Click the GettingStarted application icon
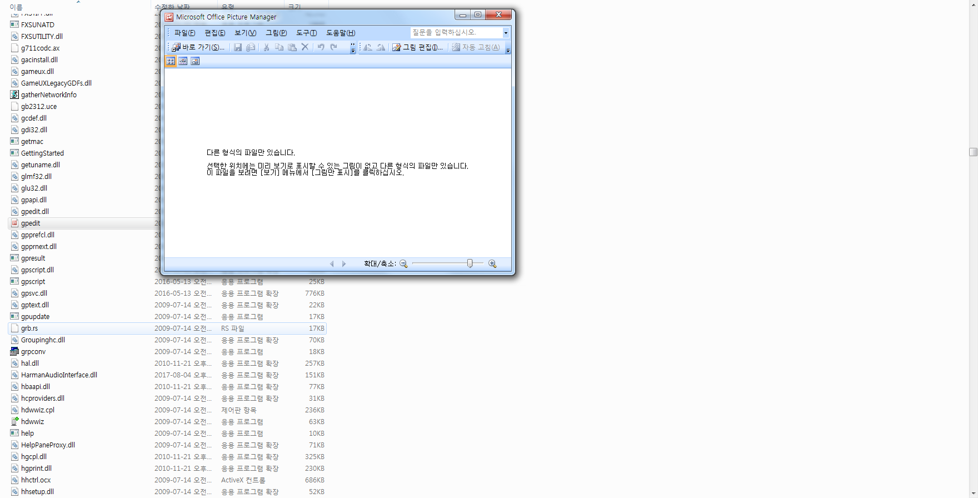Image resolution: width=978 pixels, height=498 pixels. pos(14,153)
